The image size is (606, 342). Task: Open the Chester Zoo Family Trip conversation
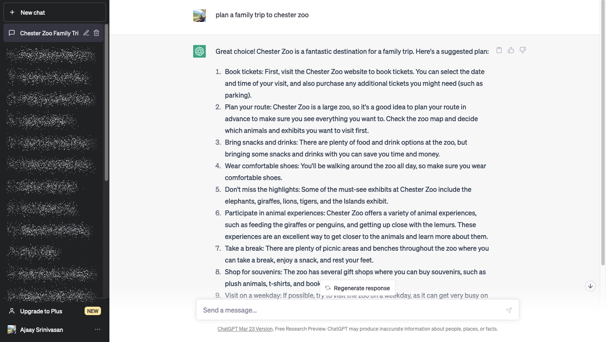tap(49, 33)
